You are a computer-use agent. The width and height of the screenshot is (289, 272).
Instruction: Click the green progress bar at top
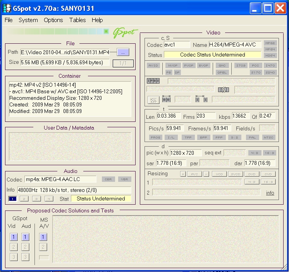pos(58,31)
